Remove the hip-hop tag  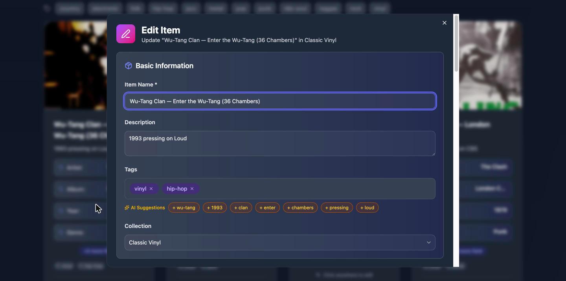coord(192,189)
